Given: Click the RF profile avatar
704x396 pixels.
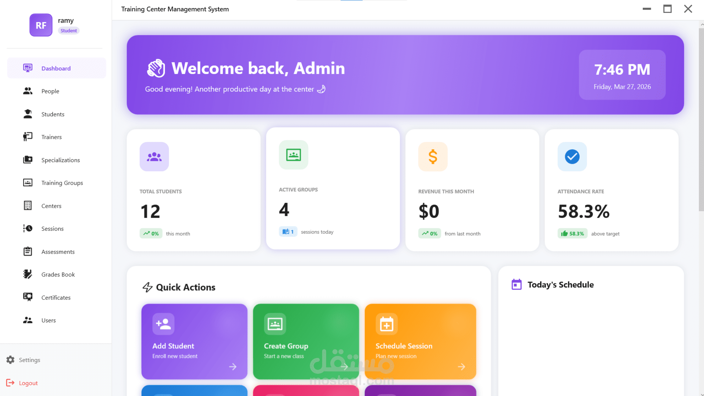Looking at the screenshot, I should [x=41, y=25].
